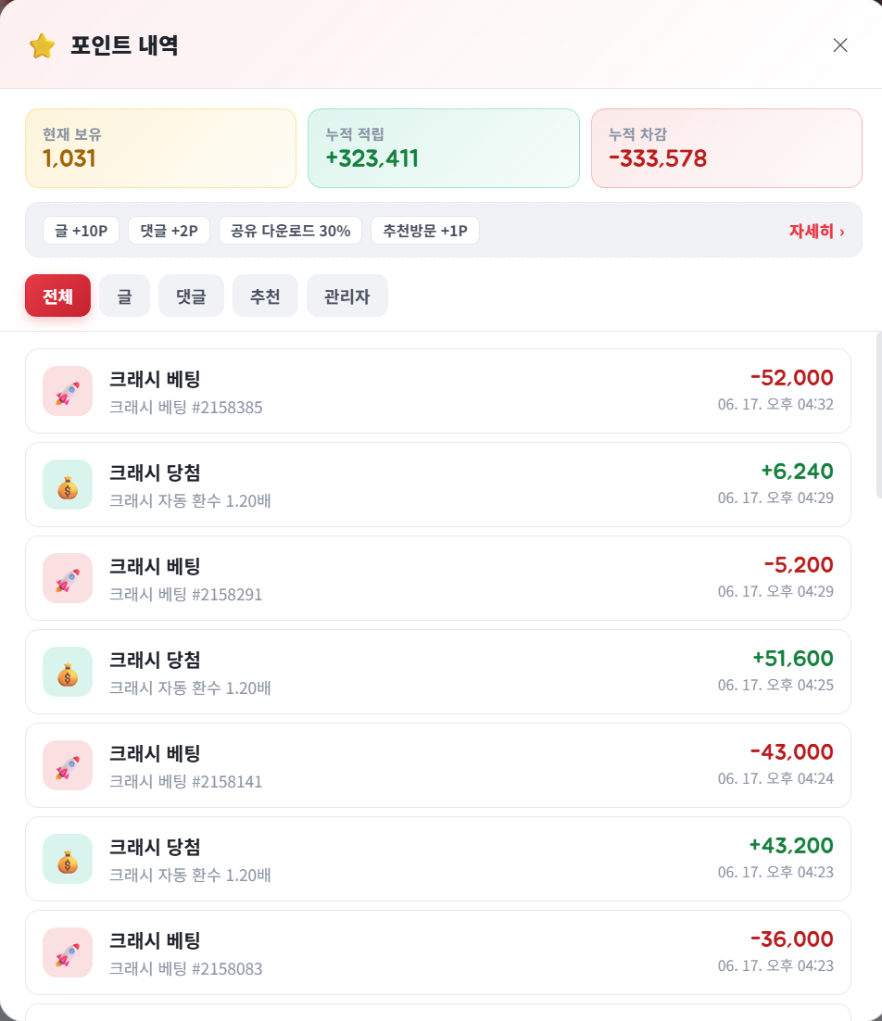Select the 전체 filter tab
The width and height of the screenshot is (882, 1021).
tap(58, 296)
